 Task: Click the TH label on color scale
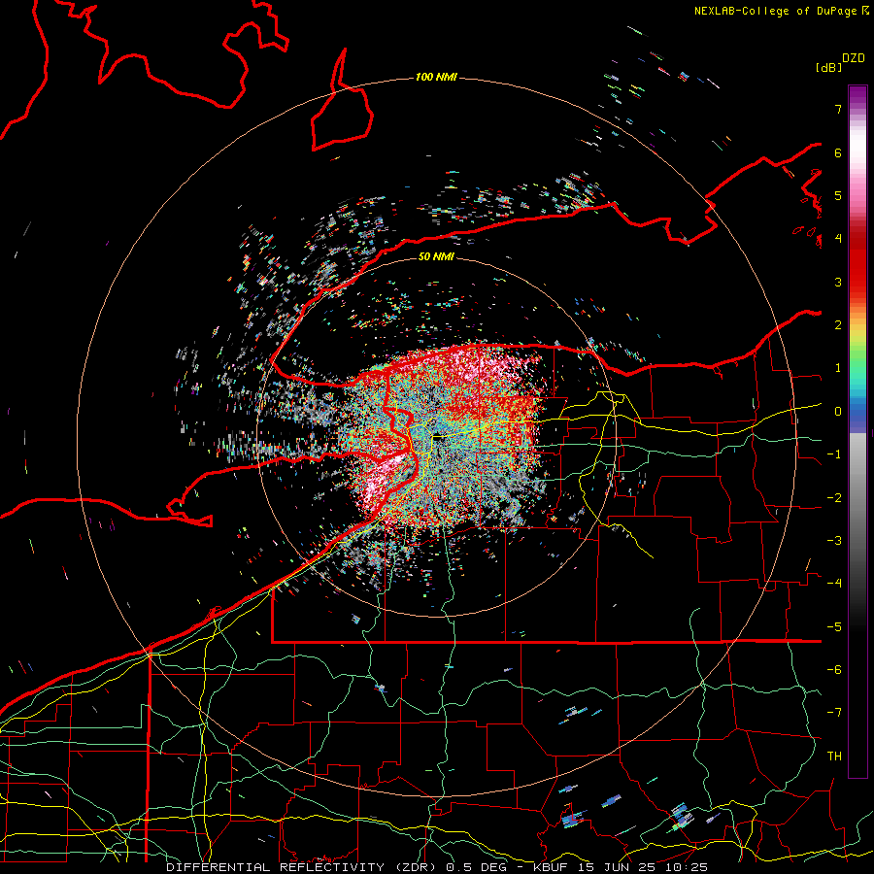pos(834,756)
